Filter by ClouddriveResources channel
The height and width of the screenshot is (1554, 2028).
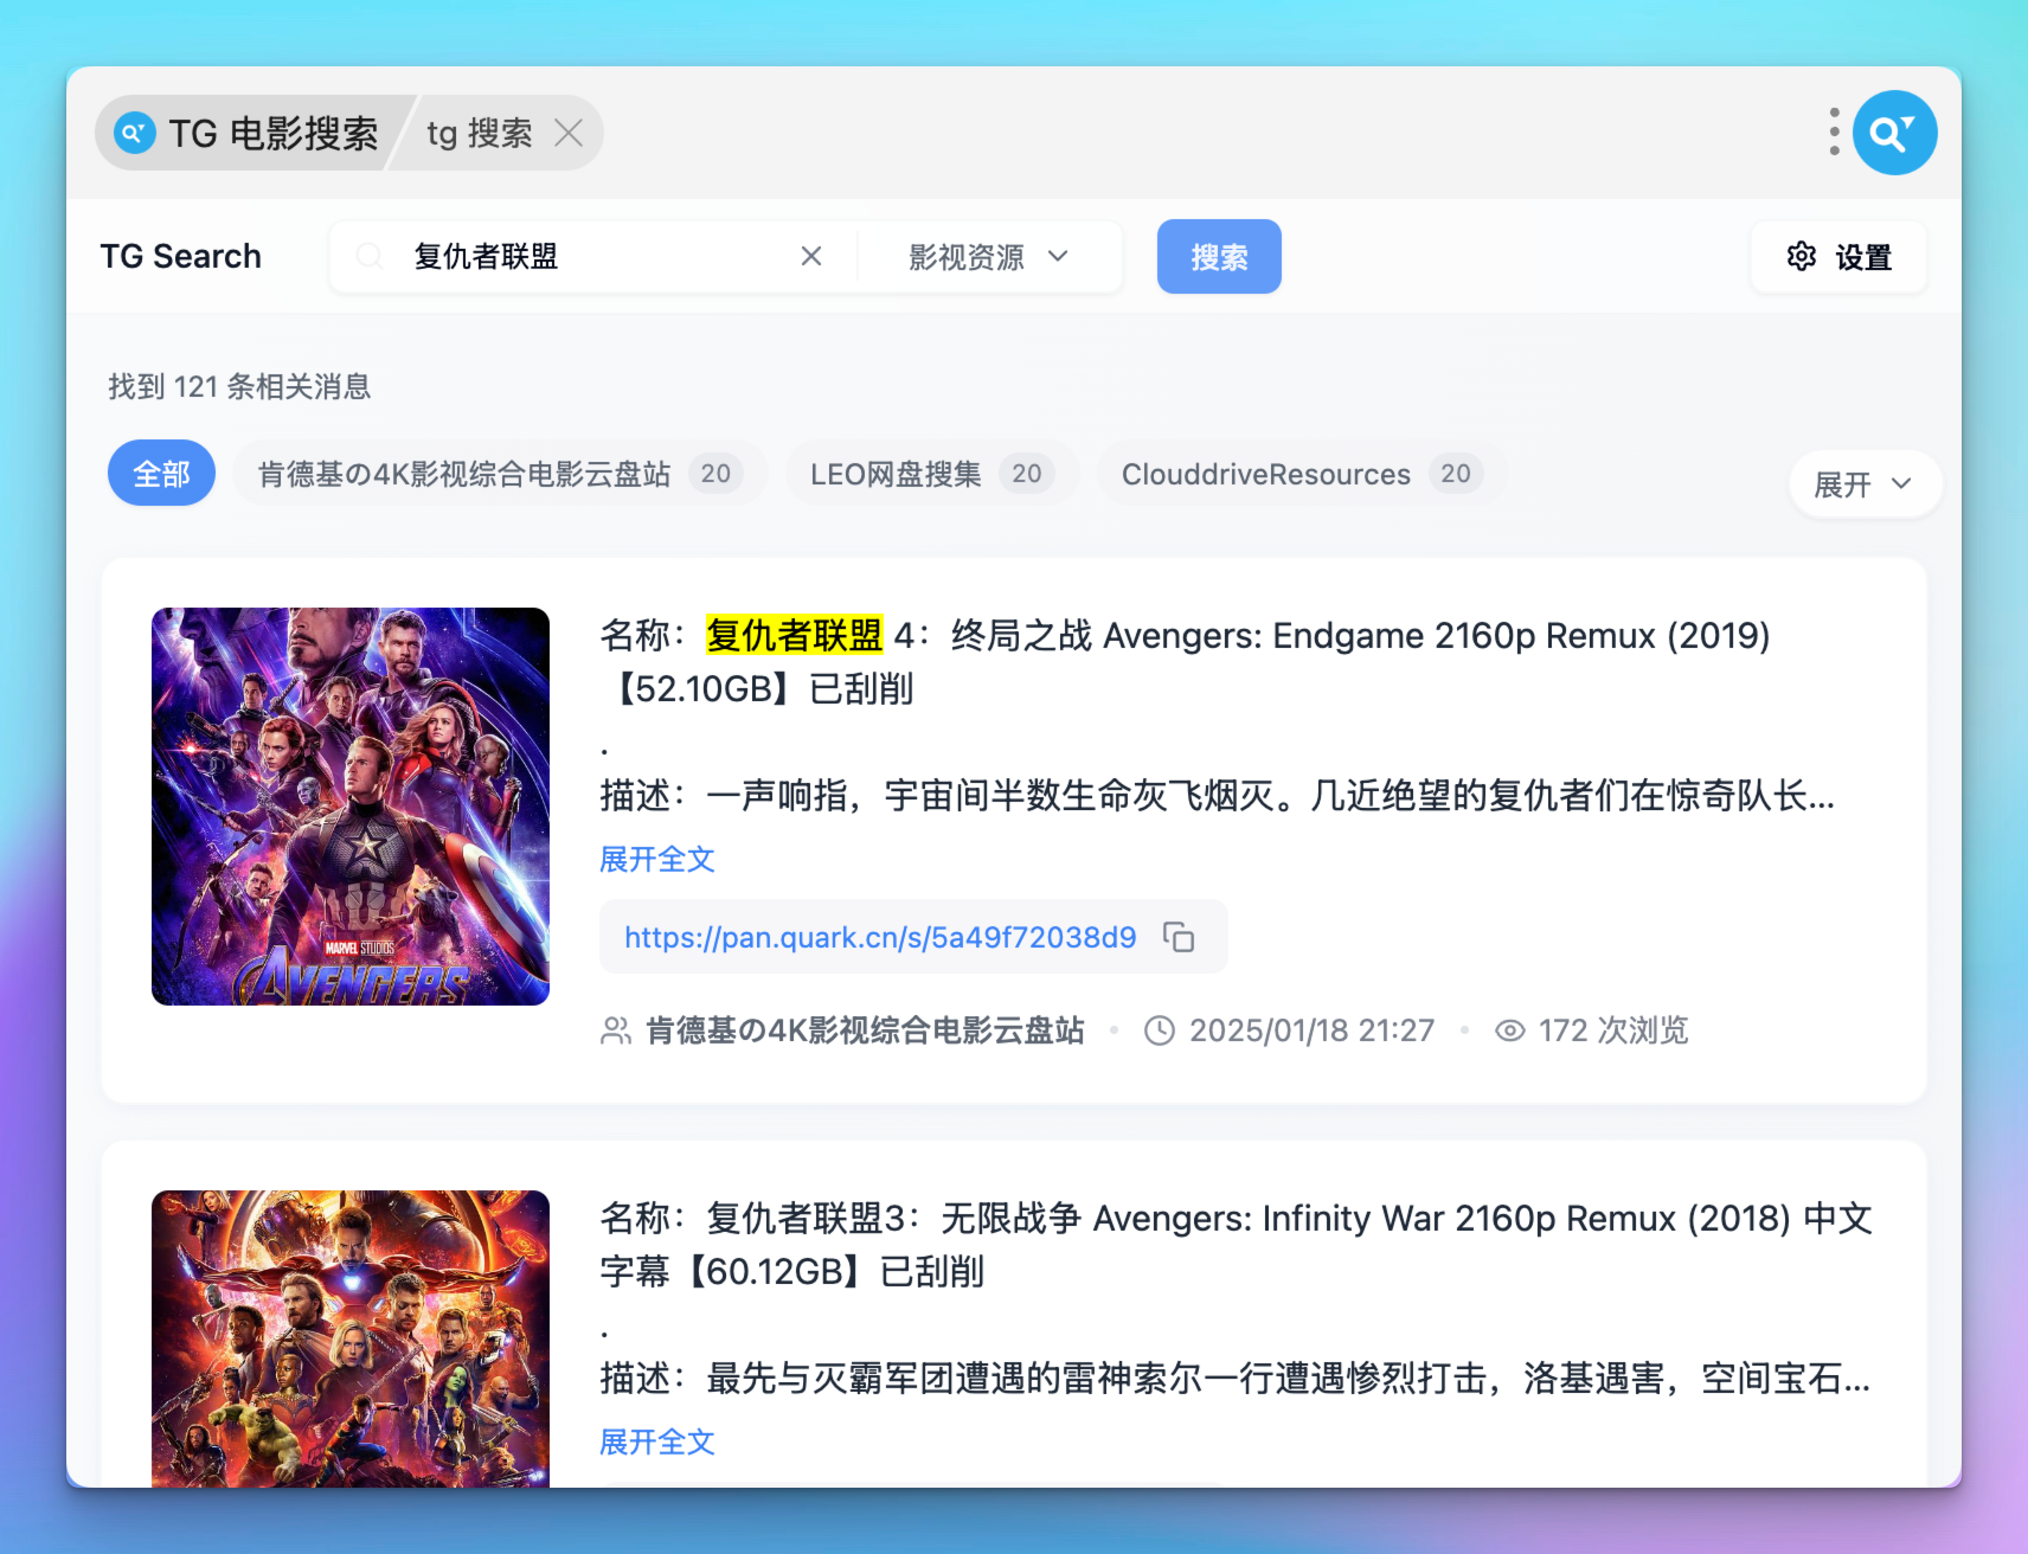[1302, 473]
